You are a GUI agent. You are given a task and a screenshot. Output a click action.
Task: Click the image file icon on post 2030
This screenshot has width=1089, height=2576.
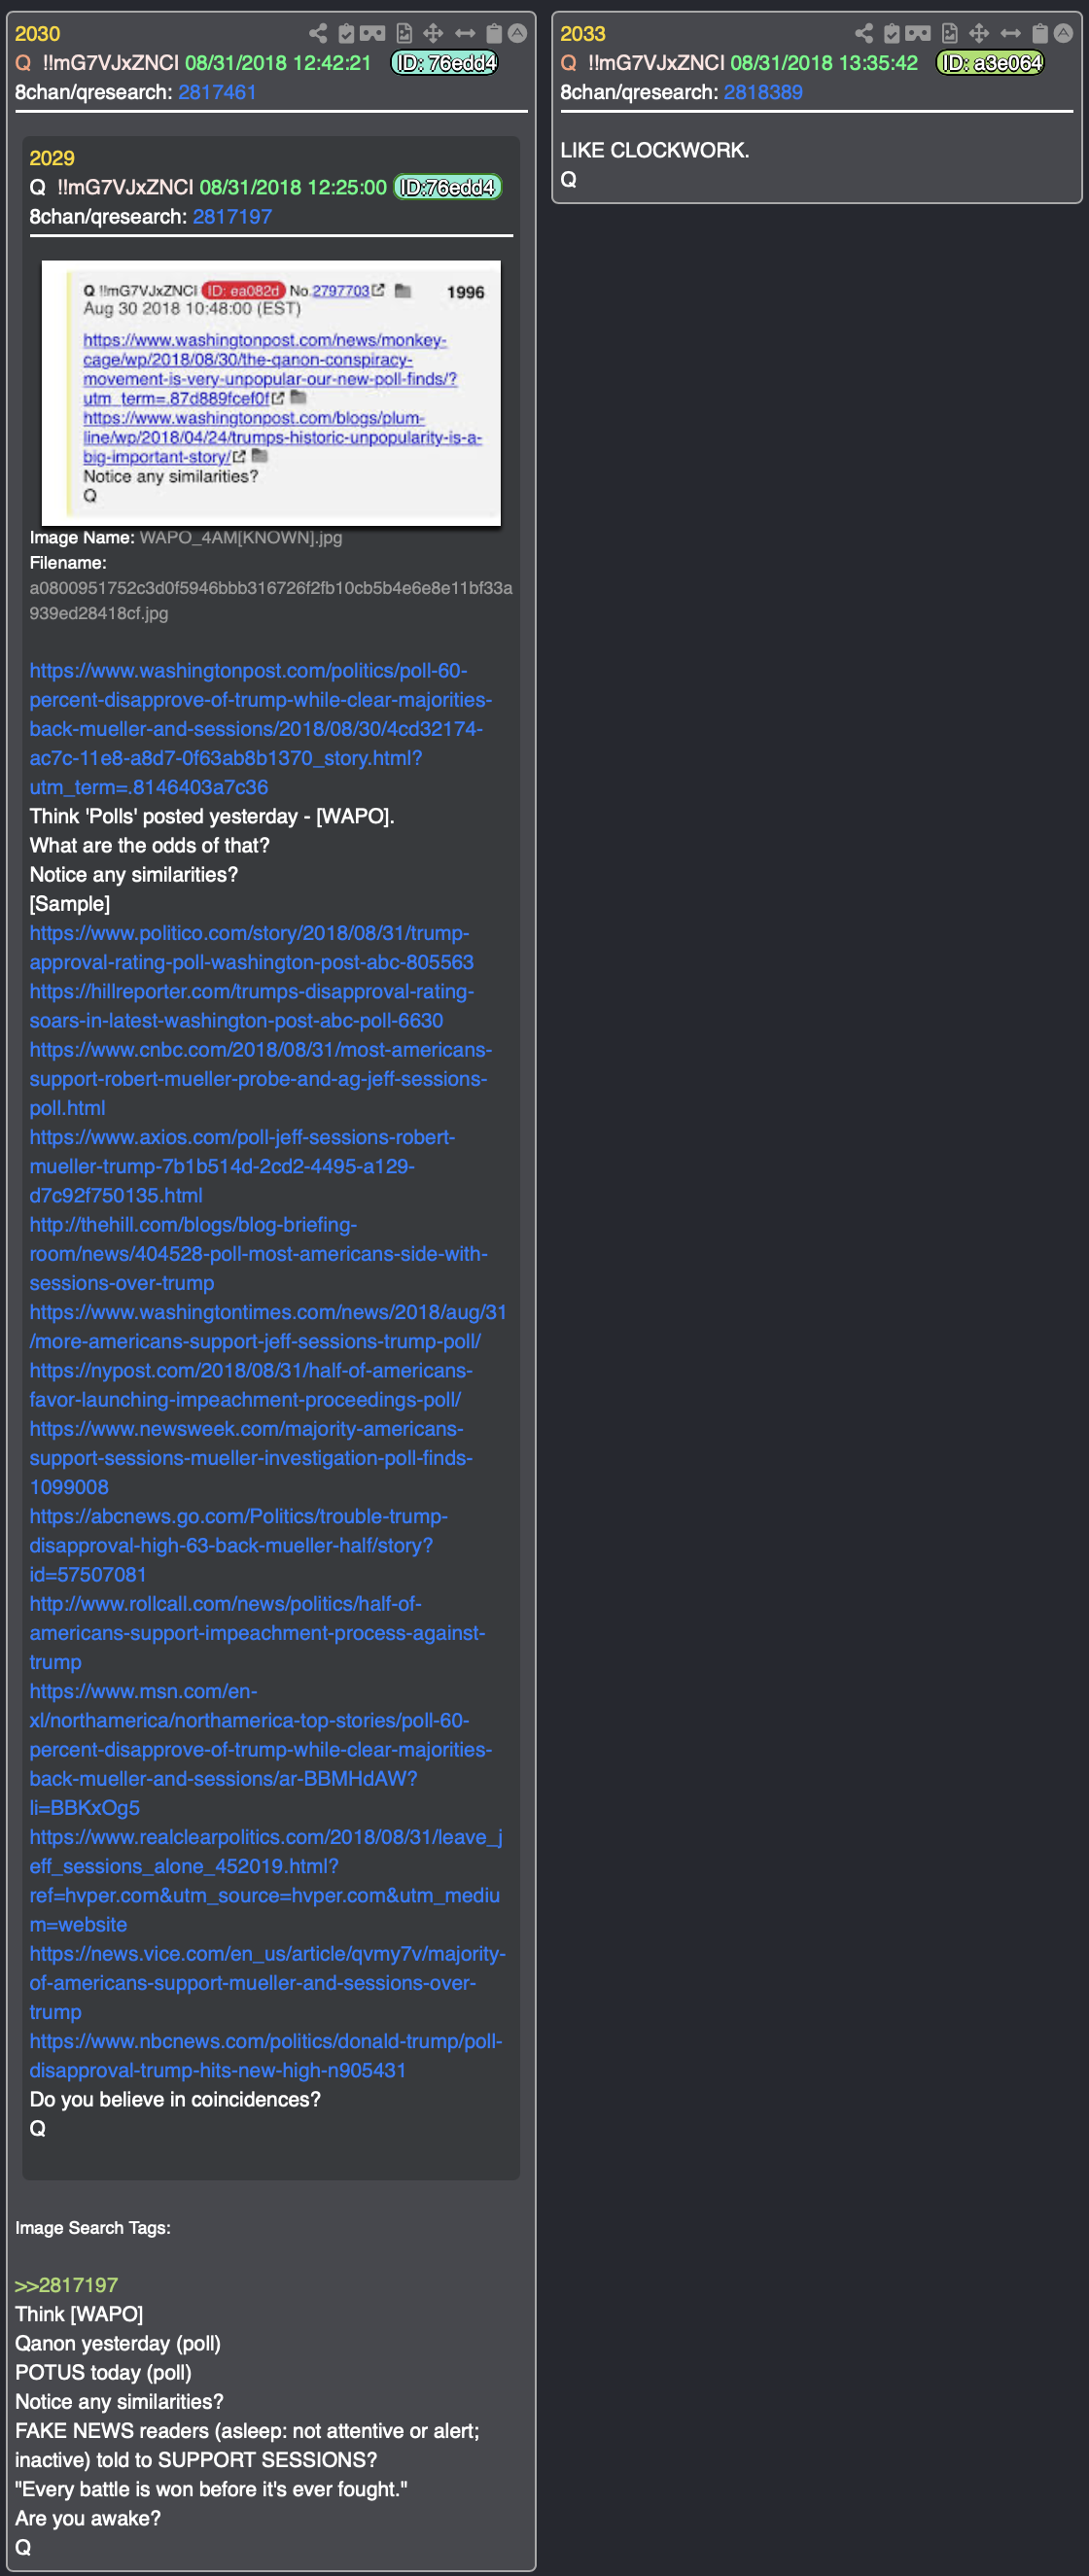pos(404,33)
